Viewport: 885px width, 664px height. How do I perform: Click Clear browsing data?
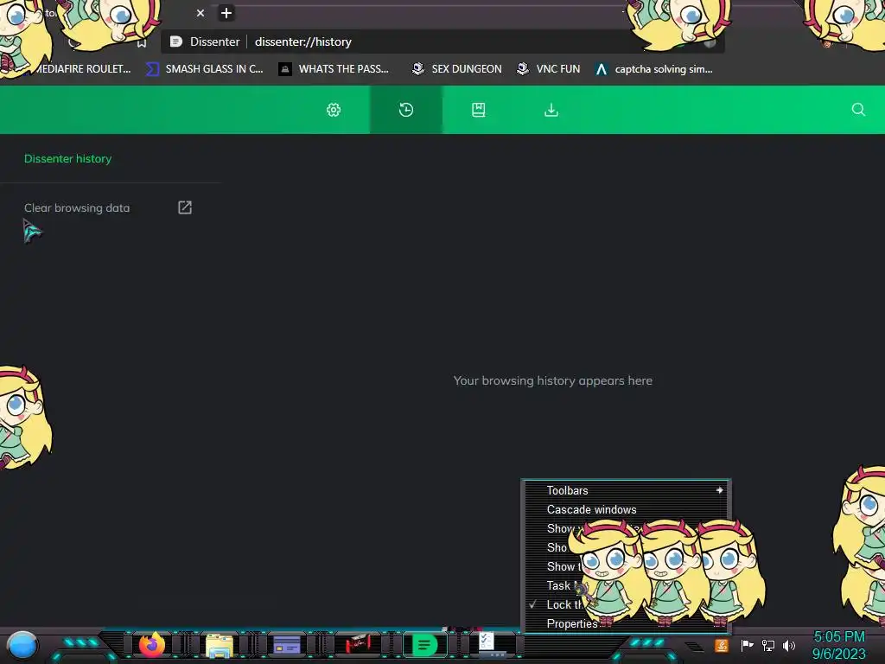pyautogui.click(x=77, y=207)
